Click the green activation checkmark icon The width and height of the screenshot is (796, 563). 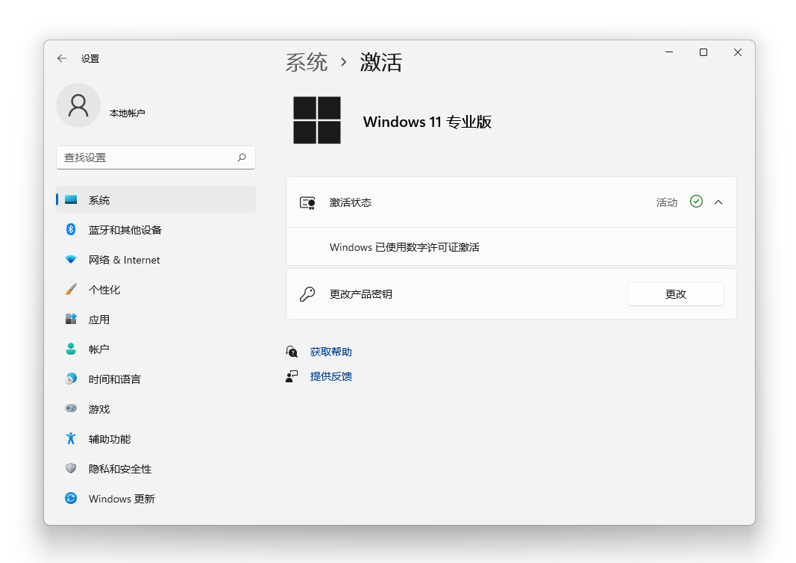pyautogui.click(x=697, y=202)
